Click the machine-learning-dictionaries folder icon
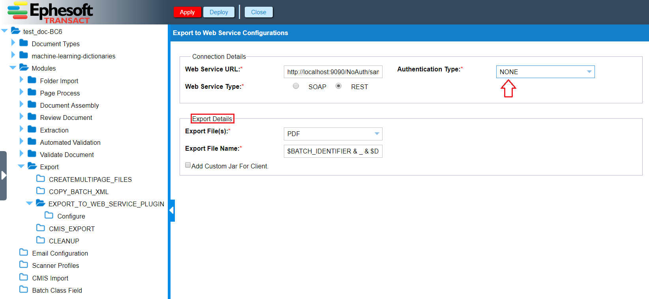 [24, 55]
